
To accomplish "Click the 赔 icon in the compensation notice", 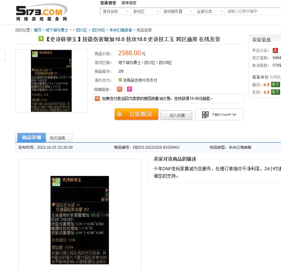I will pyautogui.click(x=97, y=99).
